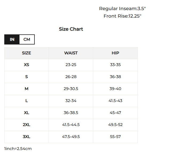The image size is (184, 158).
Task: Select the XS size row label
Action: (26, 65)
